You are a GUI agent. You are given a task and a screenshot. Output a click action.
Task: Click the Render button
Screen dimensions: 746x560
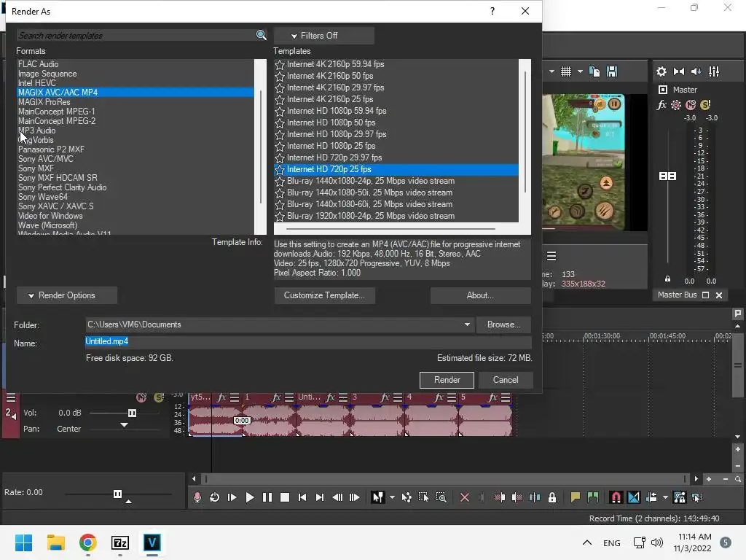[x=447, y=380]
